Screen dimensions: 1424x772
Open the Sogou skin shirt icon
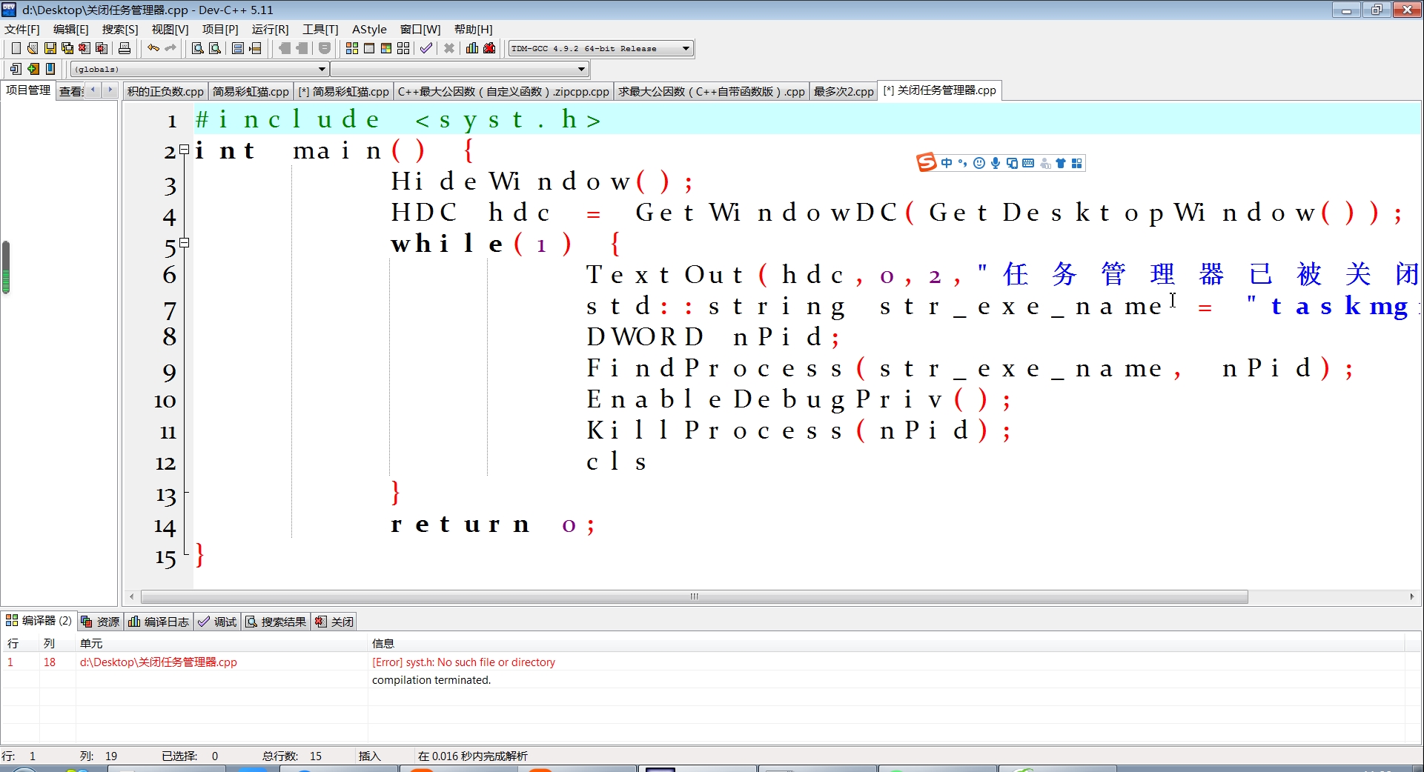(1061, 163)
